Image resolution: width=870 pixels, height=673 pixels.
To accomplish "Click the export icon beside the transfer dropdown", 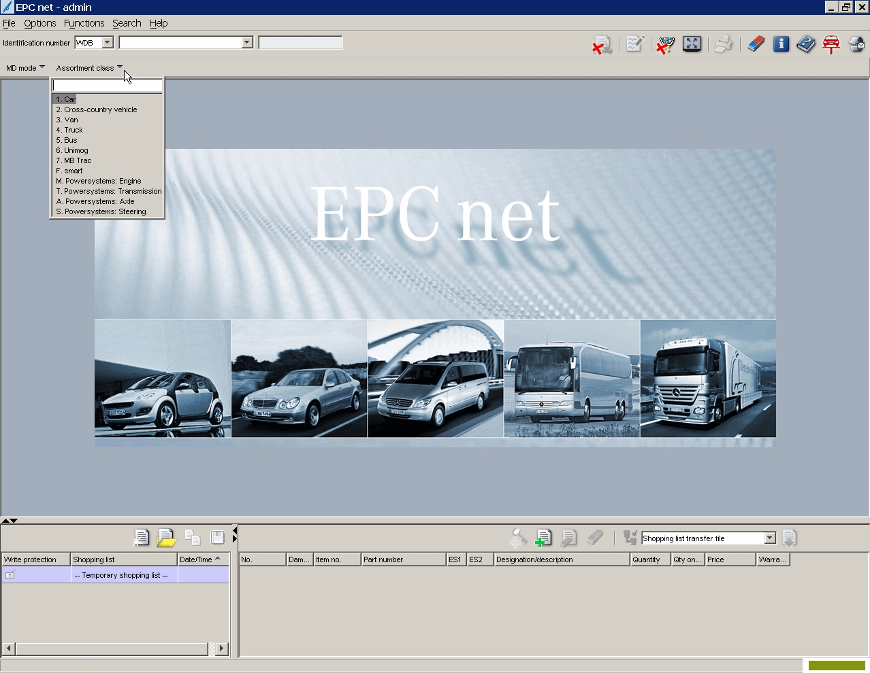I will point(789,538).
